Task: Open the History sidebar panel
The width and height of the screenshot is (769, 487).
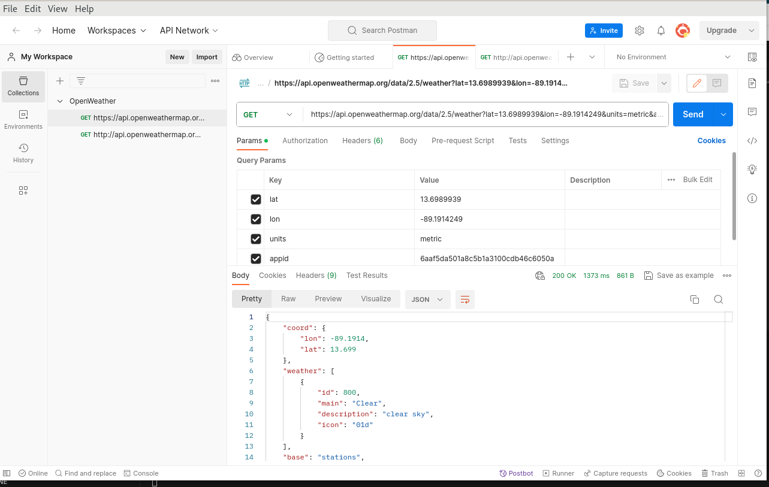Action: [23, 153]
